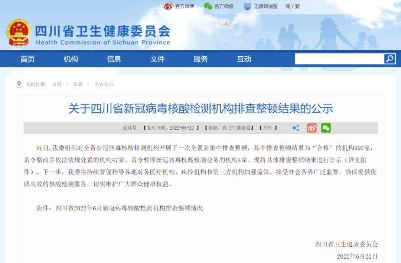Click inside the site search field
Image resolution: width=401 pixels, height=263 pixels.
pos(339,59)
